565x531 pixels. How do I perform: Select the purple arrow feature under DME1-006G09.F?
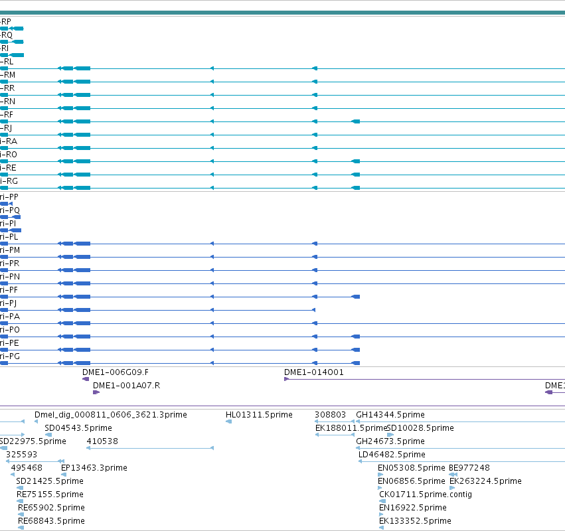coord(86,379)
